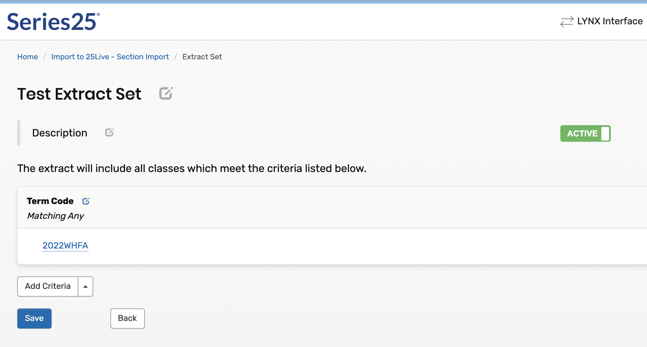Click the Matching Any text
The width and height of the screenshot is (647, 347).
[55, 216]
